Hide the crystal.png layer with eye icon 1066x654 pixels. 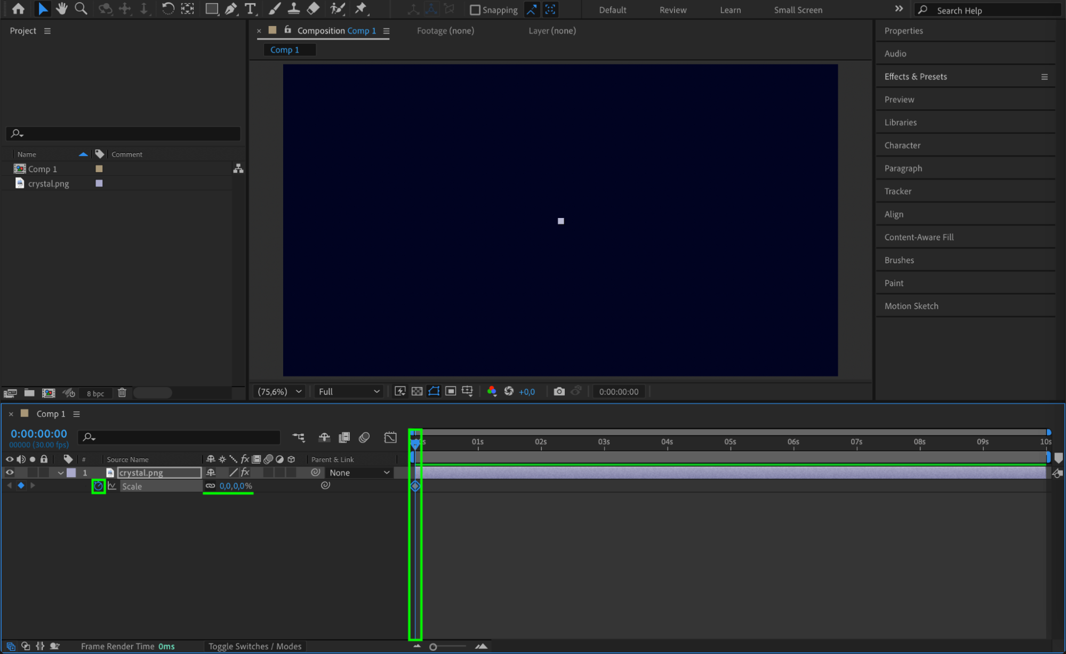(10, 472)
